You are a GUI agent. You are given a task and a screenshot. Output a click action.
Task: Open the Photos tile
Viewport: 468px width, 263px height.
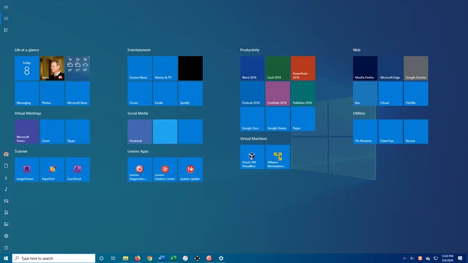coord(52,94)
